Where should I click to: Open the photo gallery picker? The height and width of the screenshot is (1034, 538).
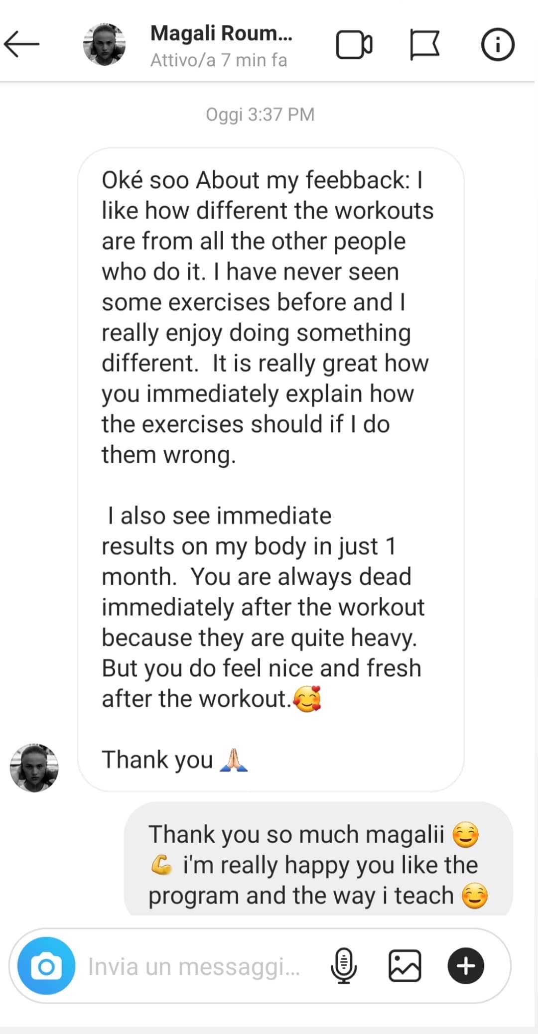pos(404,966)
